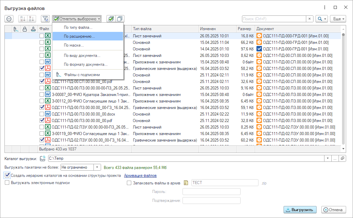This screenshot has height=218, width=353.
Task: Click the padlock column header icon
Action: click(x=25, y=29)
